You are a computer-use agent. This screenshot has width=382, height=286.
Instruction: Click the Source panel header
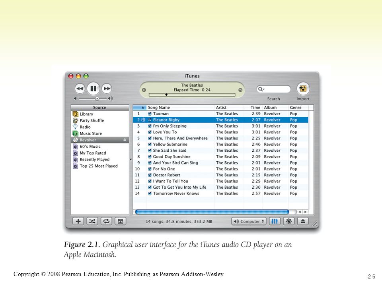coord(100,108)
